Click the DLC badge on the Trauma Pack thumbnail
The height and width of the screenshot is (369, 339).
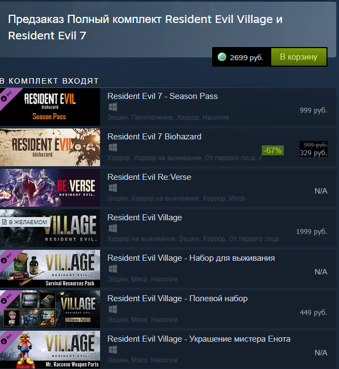pos(7,299)
